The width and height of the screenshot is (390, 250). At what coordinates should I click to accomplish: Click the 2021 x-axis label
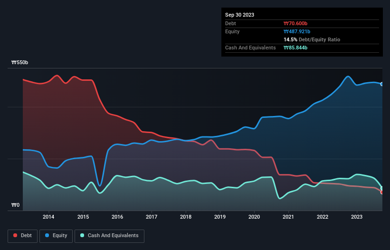[x=288, y=217]
